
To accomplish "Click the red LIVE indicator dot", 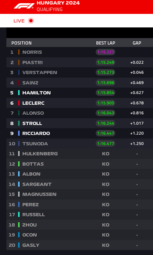I will click(x=31, y=21).
